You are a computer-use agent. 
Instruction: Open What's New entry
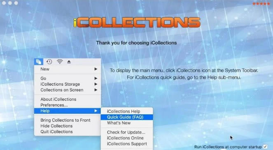point(127,123)
